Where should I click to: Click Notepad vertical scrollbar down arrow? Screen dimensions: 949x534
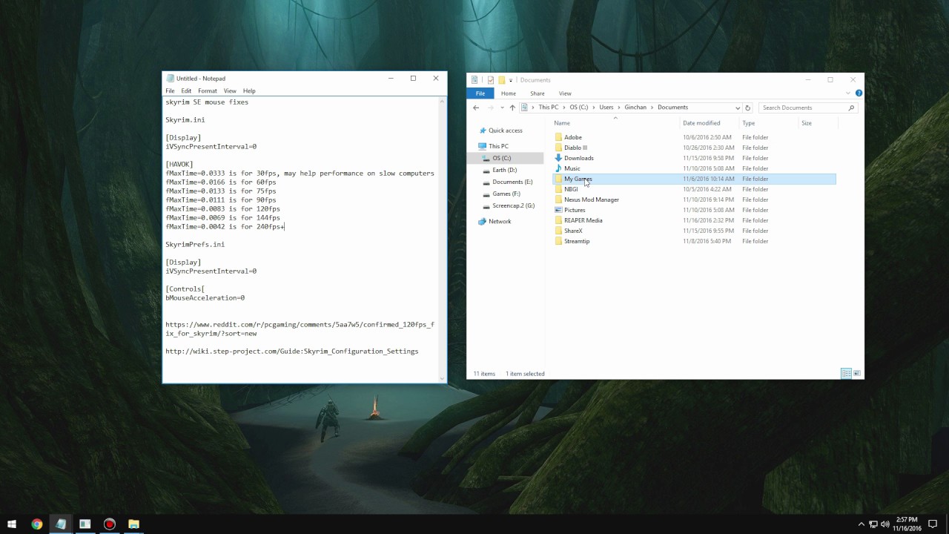tap(443, 378)
